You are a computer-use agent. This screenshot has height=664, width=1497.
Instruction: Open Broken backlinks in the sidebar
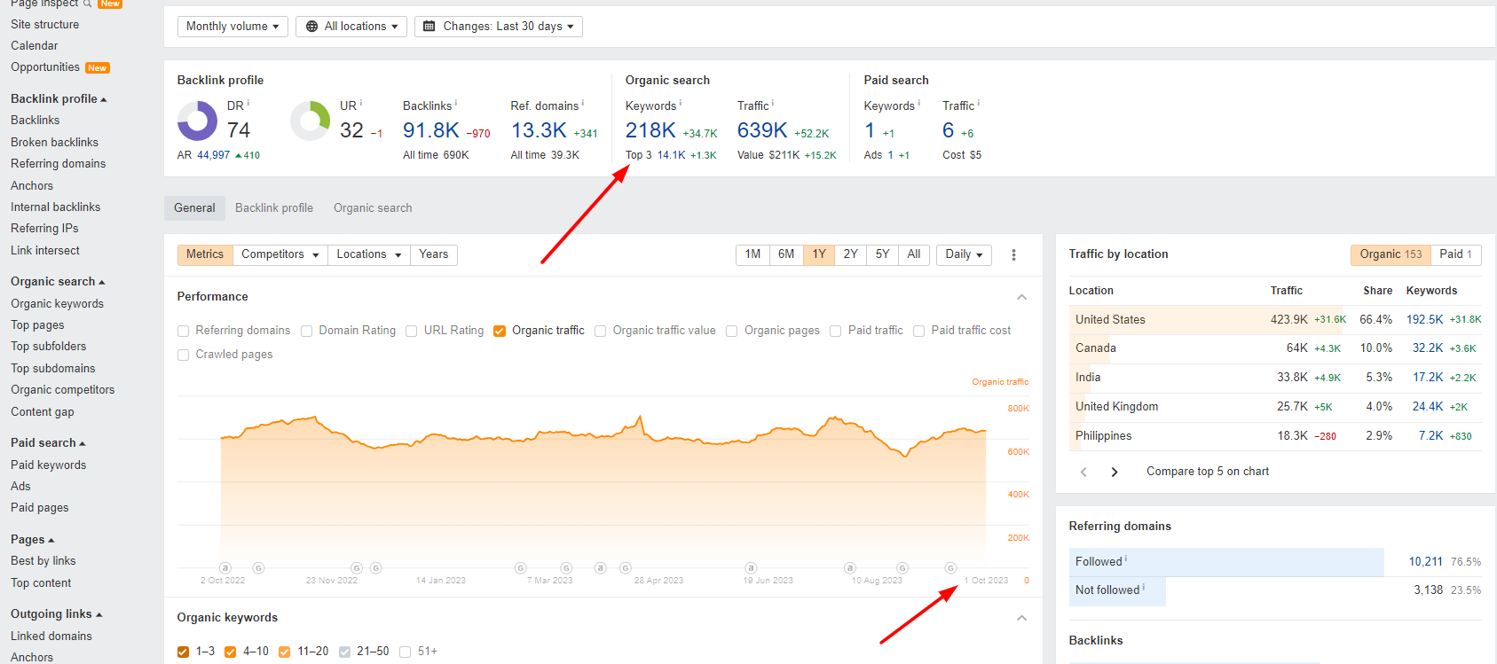click(54, 142)
